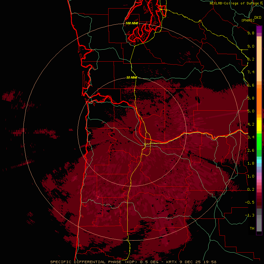Click the 9.0 value on the color scale
Image resolution: width=264 pixels, height=264 pixels.
tap(251, 46)
